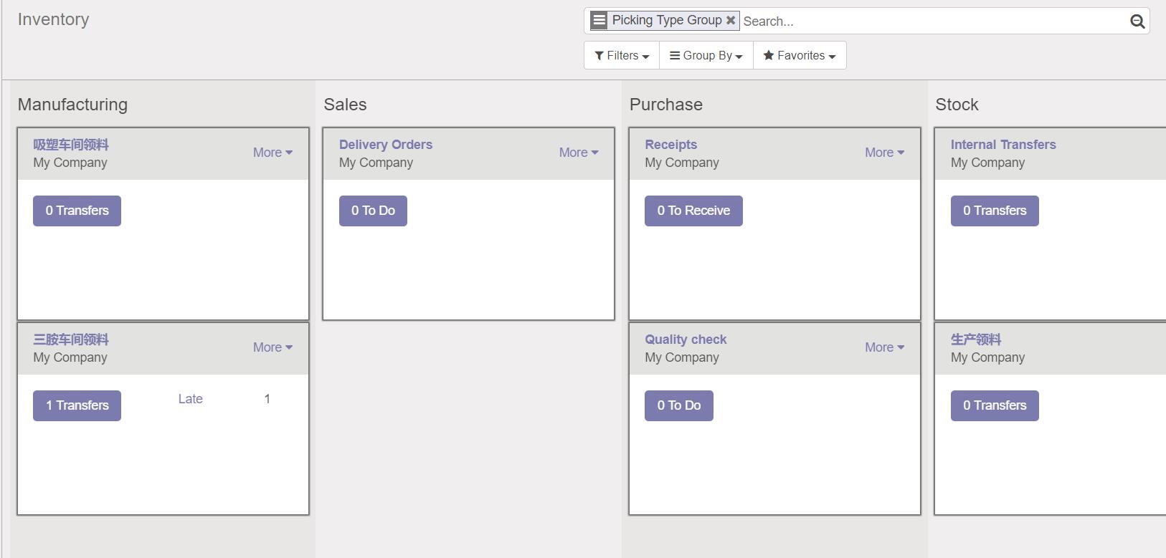Click the group-by icon in Picking Type Group facet
This screenshot has height=558, width=1166.
click(599, 20)
